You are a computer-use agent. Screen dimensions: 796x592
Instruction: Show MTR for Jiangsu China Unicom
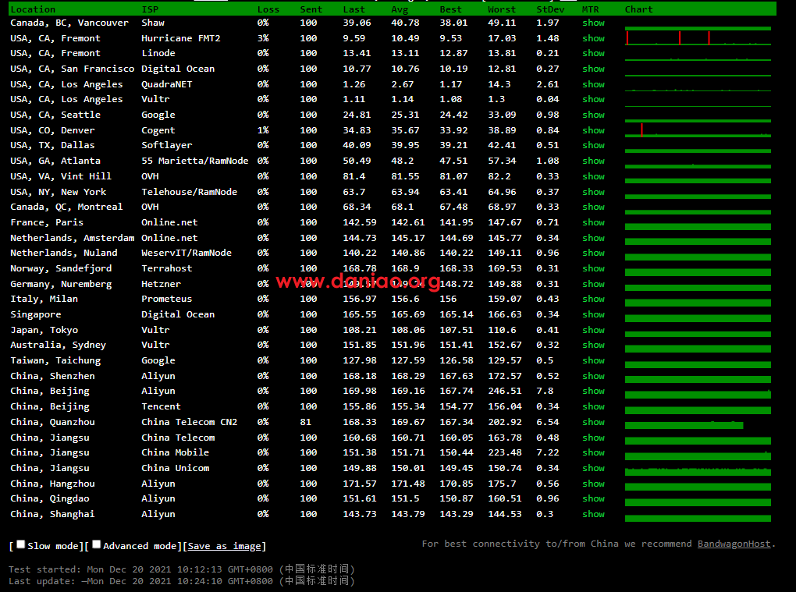(593, 468)
